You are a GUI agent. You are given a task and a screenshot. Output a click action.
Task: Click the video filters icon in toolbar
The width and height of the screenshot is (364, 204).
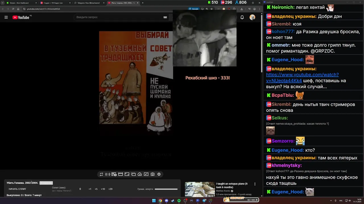coord(146,174)
